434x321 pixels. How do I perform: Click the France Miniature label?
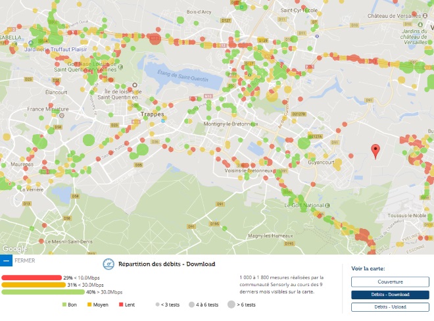(x=47, y=109)
